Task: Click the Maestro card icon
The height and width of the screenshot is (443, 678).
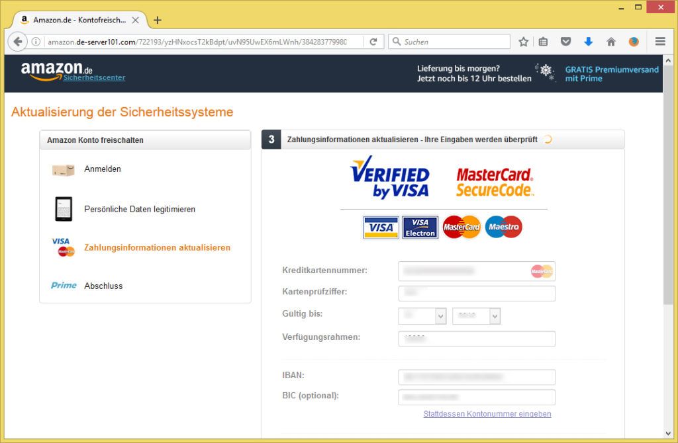Action: pos(503,227)
